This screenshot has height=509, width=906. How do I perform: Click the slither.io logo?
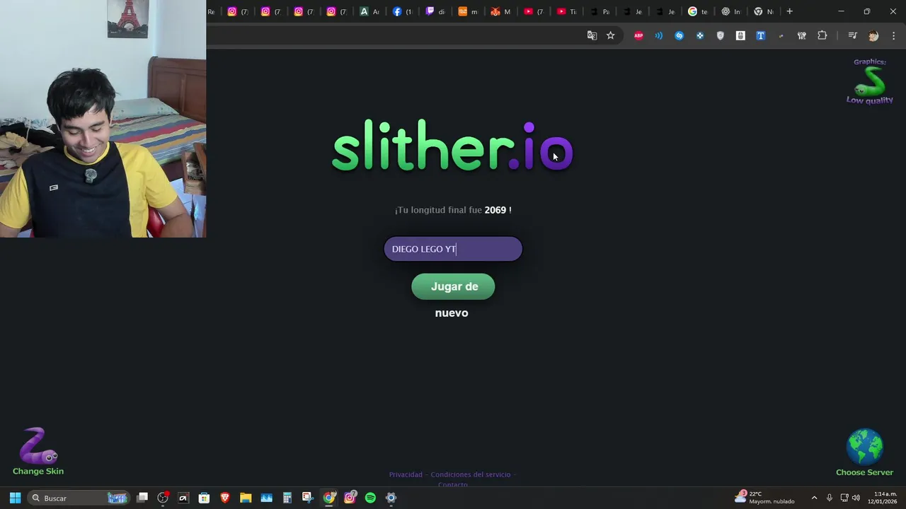[453, 146]
